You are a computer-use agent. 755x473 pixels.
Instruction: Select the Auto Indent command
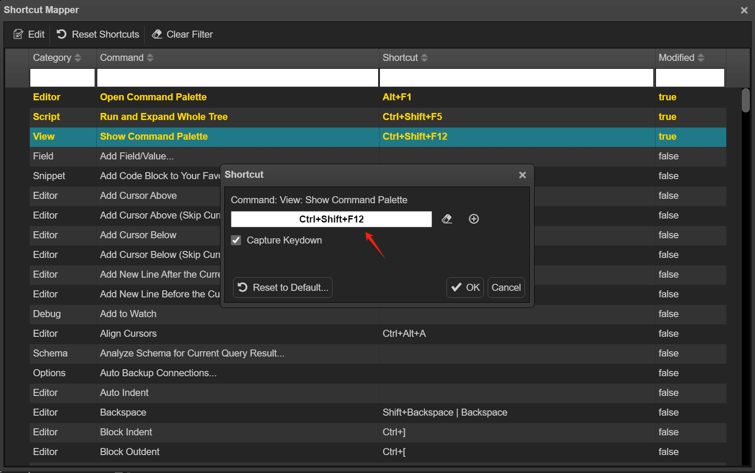pos(124,393)
